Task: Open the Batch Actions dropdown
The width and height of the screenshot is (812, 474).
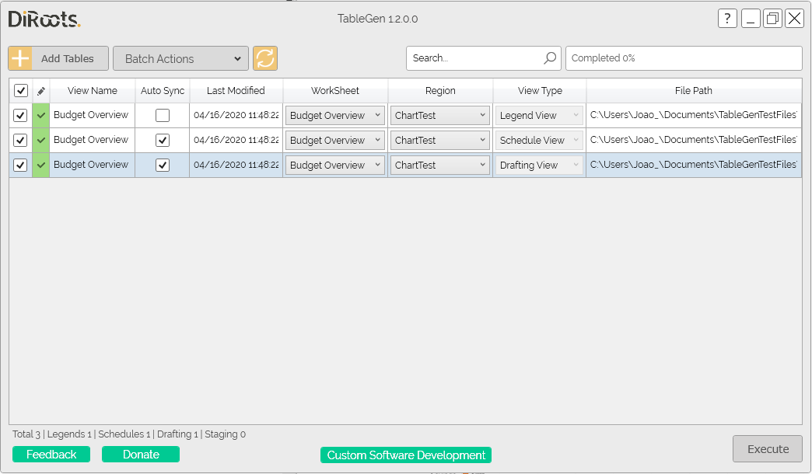Action: [180, 58]
